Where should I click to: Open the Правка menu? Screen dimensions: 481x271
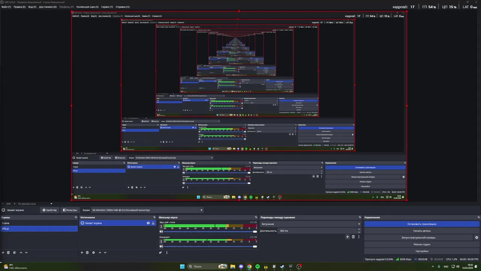click(x=20, y=7)
